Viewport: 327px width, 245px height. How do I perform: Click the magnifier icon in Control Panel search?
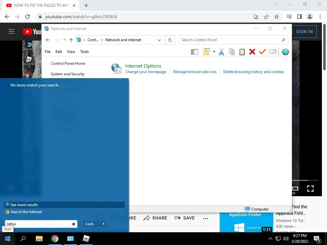[x=283, y=40]
